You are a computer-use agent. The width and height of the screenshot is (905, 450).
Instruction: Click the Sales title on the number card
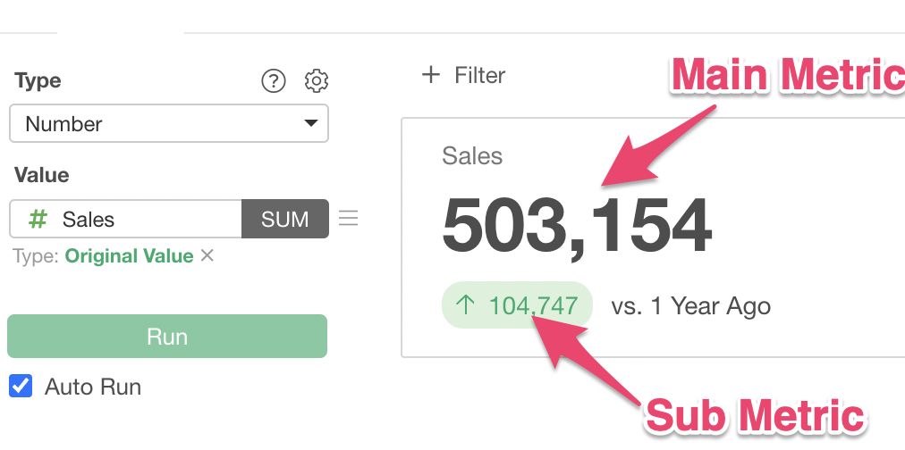click(x=472, y=156)
